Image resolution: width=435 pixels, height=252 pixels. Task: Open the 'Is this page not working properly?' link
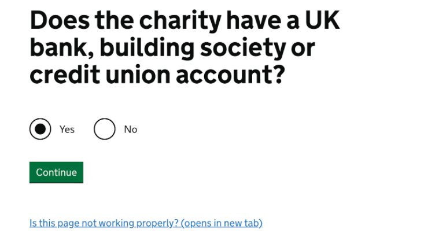[146, 223]
